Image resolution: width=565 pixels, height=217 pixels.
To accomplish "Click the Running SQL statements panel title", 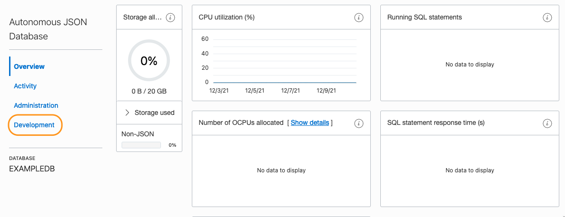I will click(425, 17).
